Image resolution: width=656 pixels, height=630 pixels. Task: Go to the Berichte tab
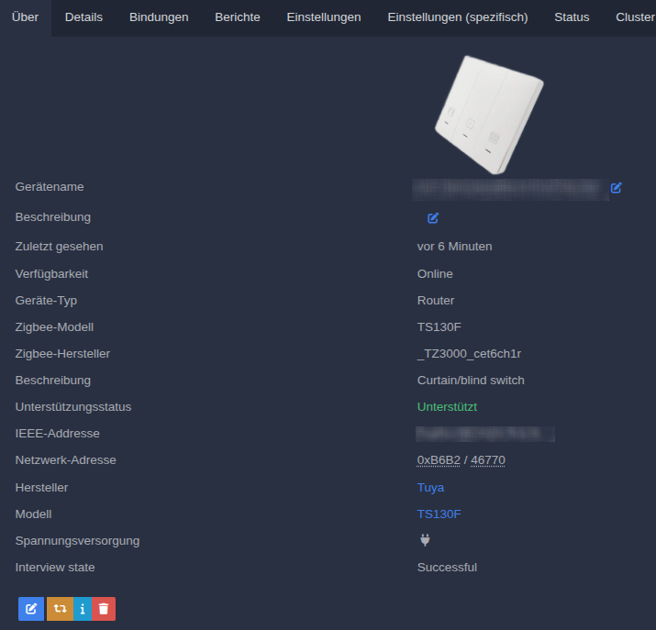pos(238,17)
